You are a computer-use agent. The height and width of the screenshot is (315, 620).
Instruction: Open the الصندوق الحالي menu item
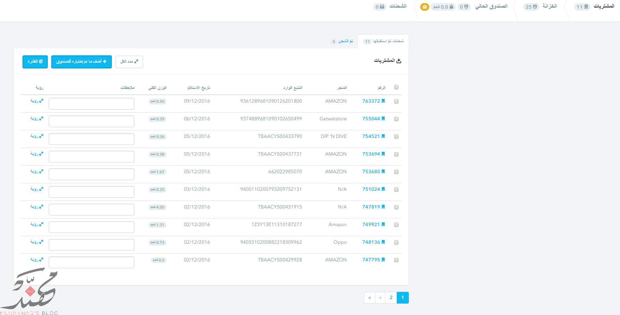point(491,6)
